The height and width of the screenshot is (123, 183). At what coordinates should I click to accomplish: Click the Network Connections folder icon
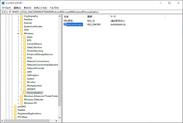coord(24,61)
